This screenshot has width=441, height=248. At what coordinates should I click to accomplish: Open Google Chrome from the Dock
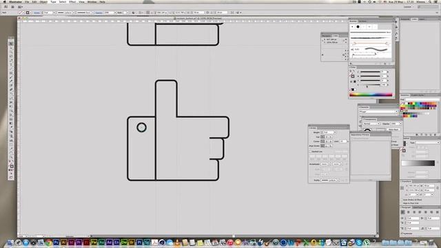click(49, 242)
